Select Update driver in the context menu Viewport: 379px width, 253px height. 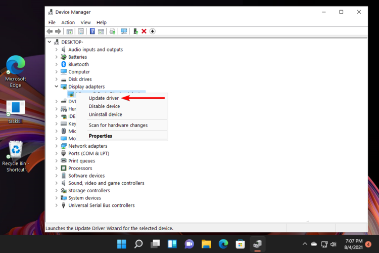click(x=104, y=98)
